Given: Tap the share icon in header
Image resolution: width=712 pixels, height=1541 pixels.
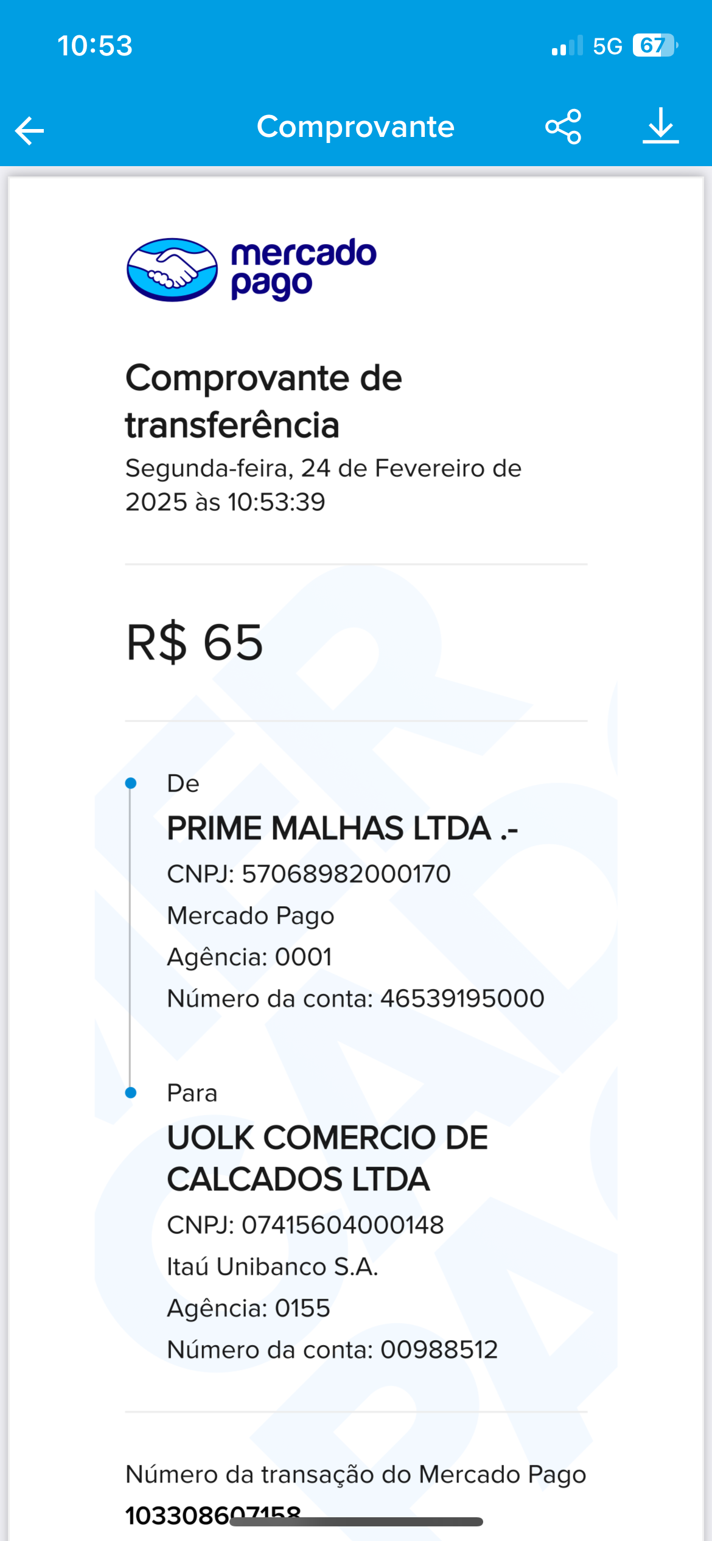Looking at the screenshot, I should coord(563,127).
